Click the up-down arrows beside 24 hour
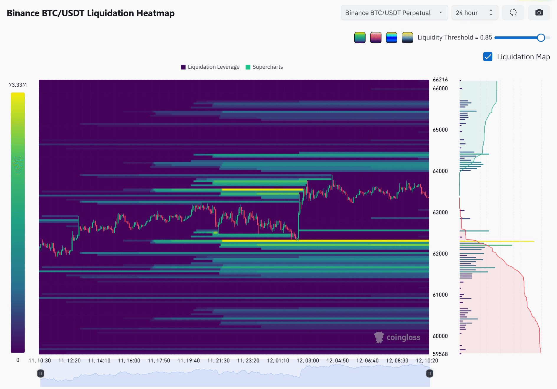557x389 pixels. (491, 13)
